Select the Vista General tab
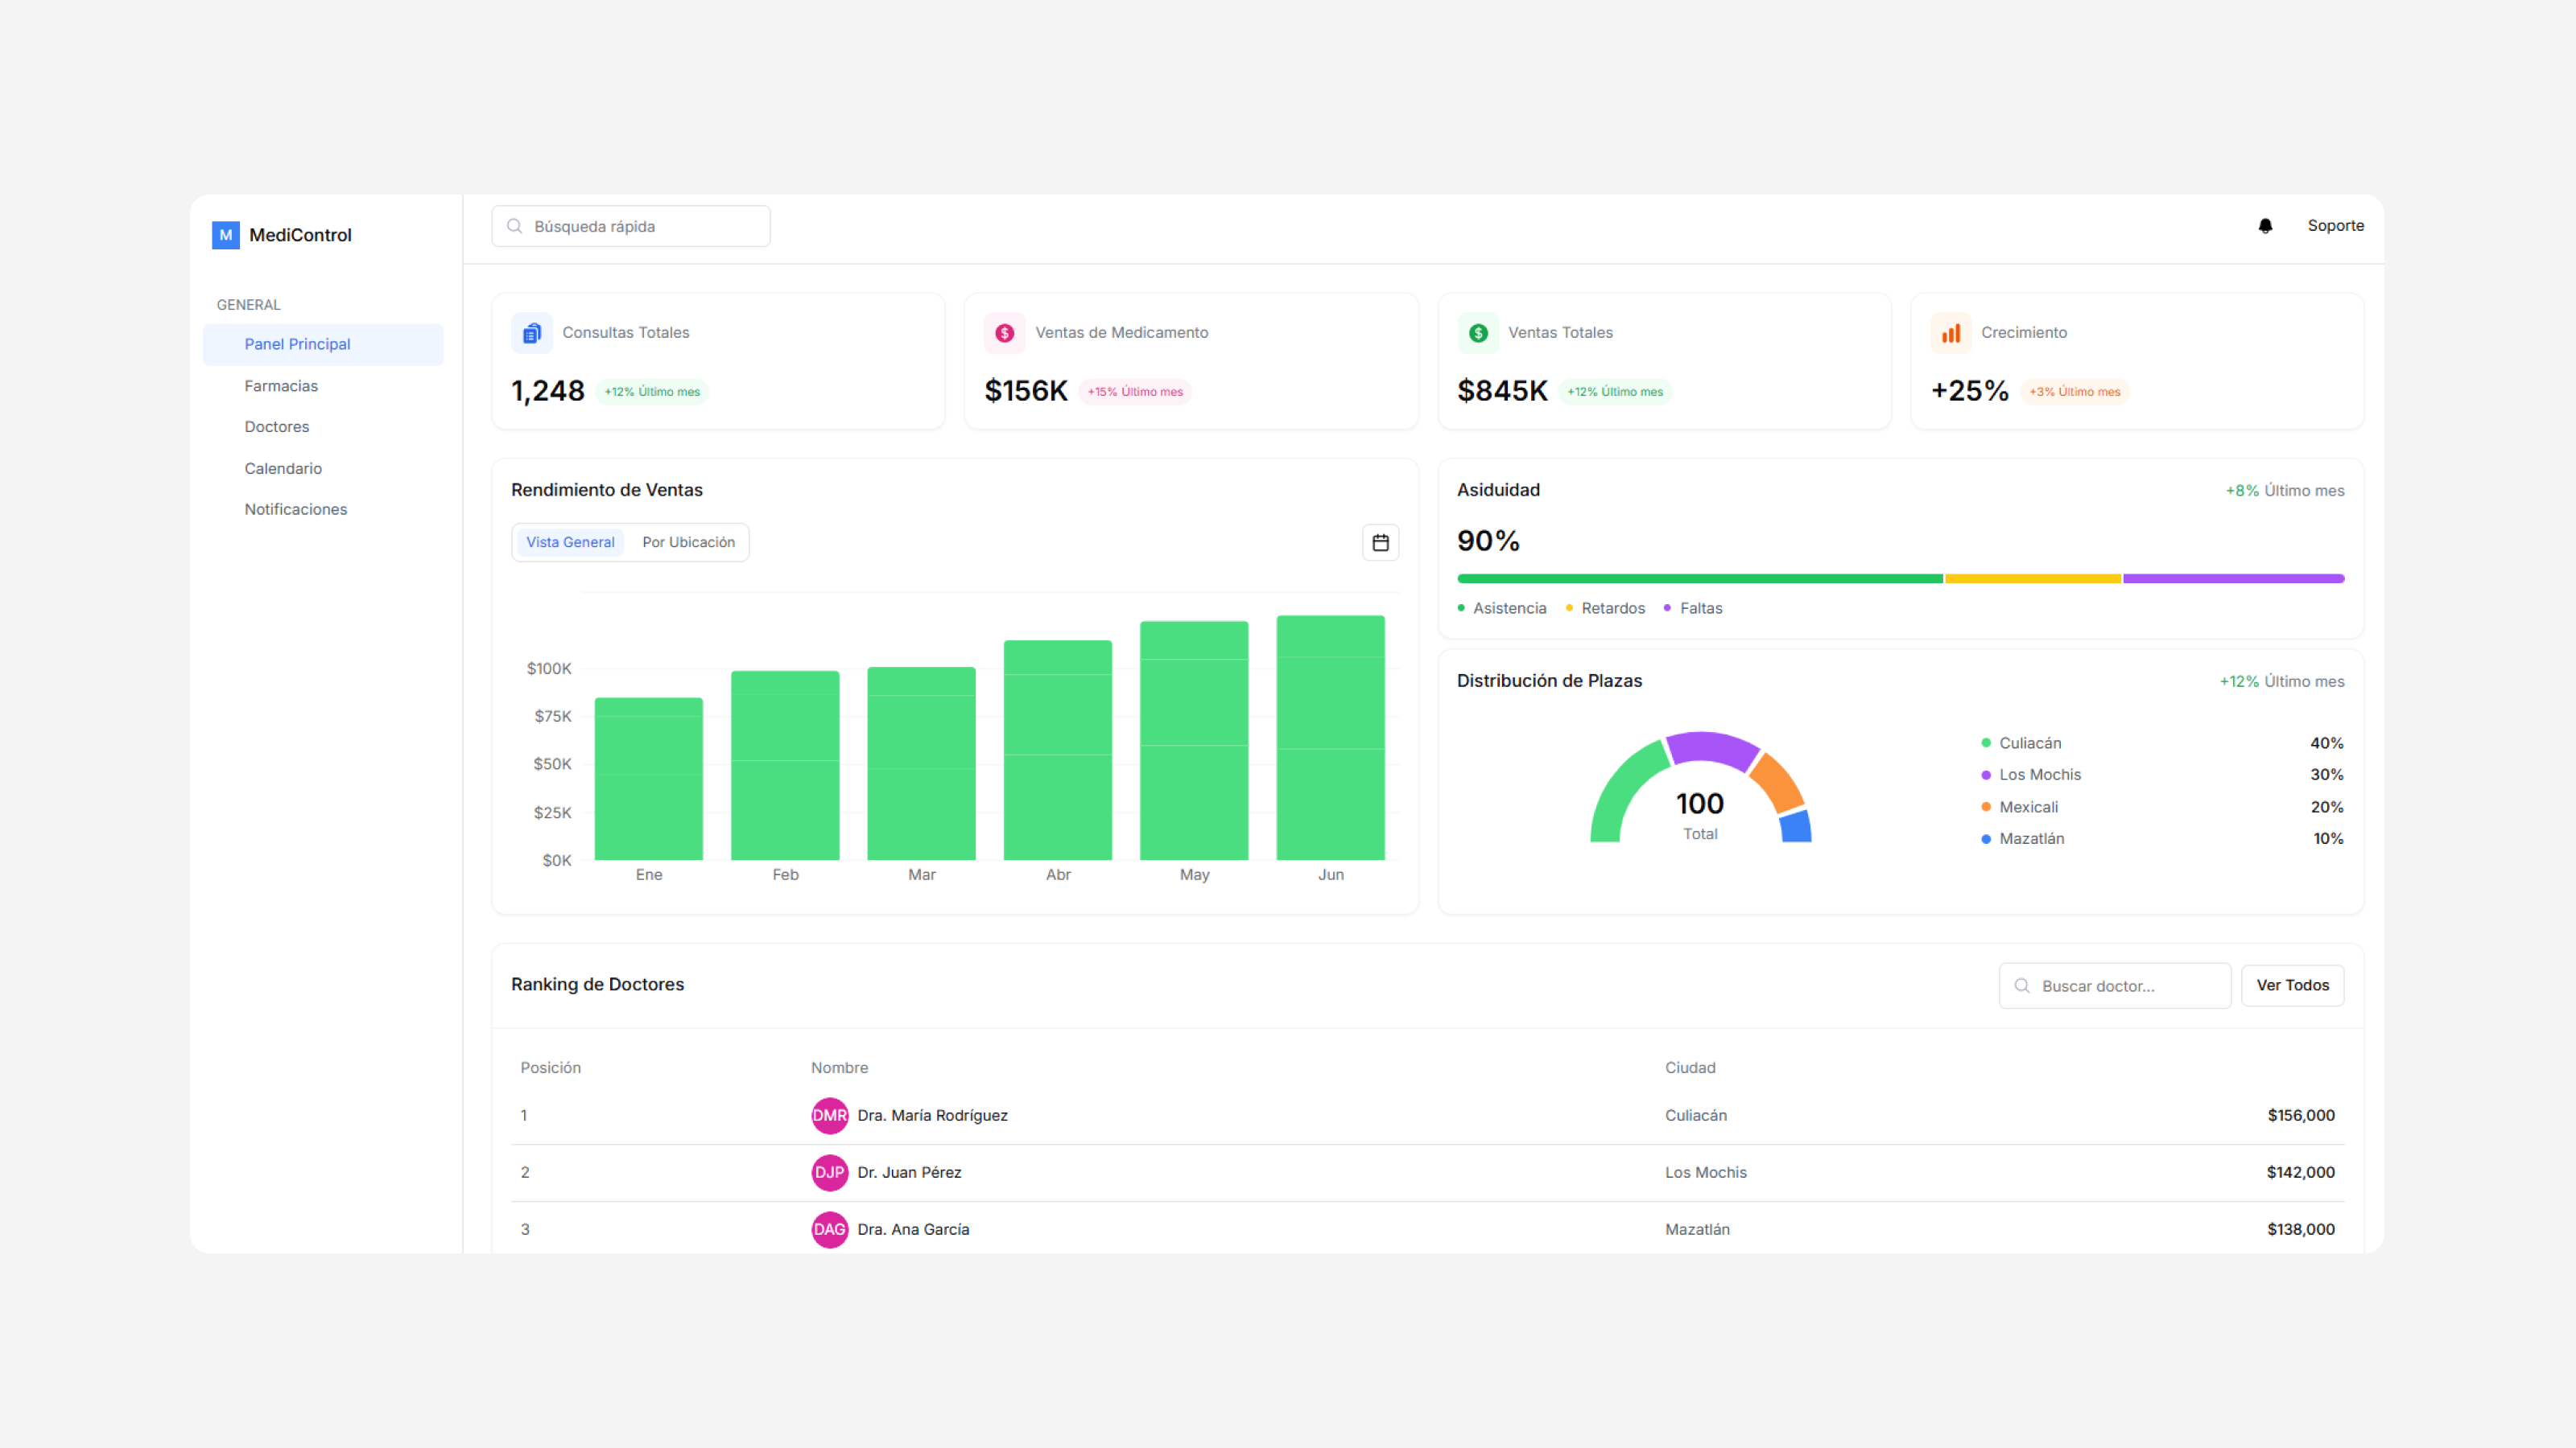This screenshot has height=1448, width=2576. point(570,543)
